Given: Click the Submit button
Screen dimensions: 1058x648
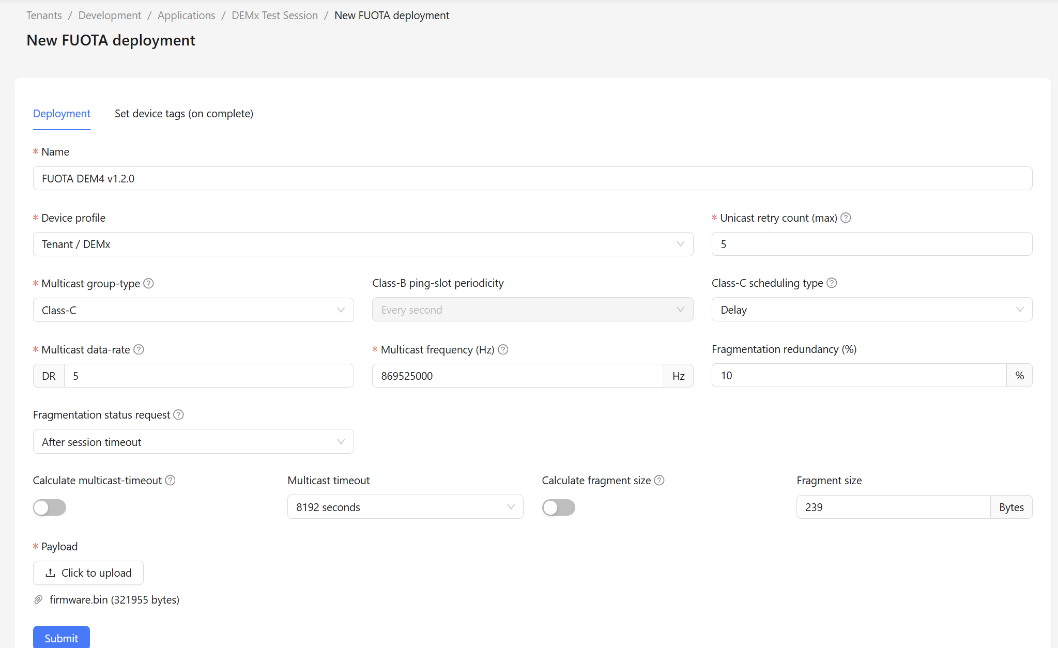Looking at the screenshot, I should pyautogui.click(x=62, y=638).
